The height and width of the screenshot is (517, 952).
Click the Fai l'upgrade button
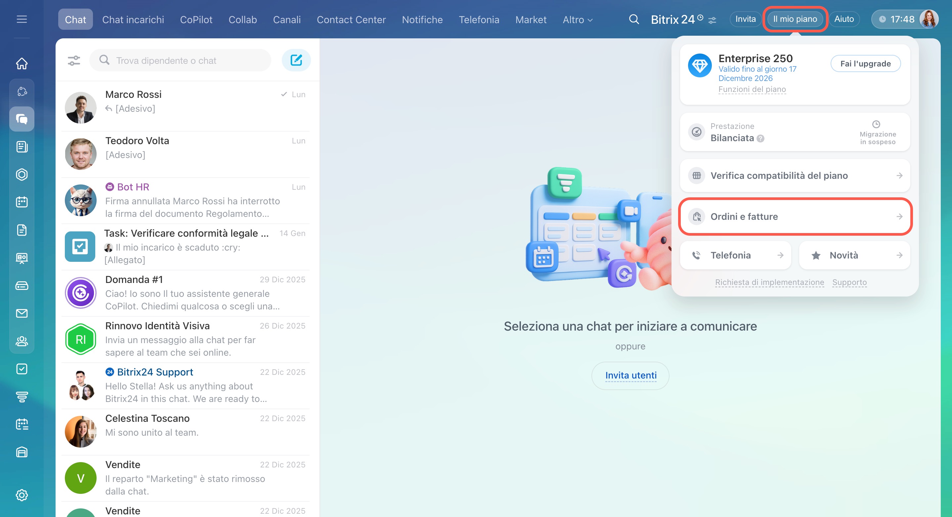coord(865,63)
